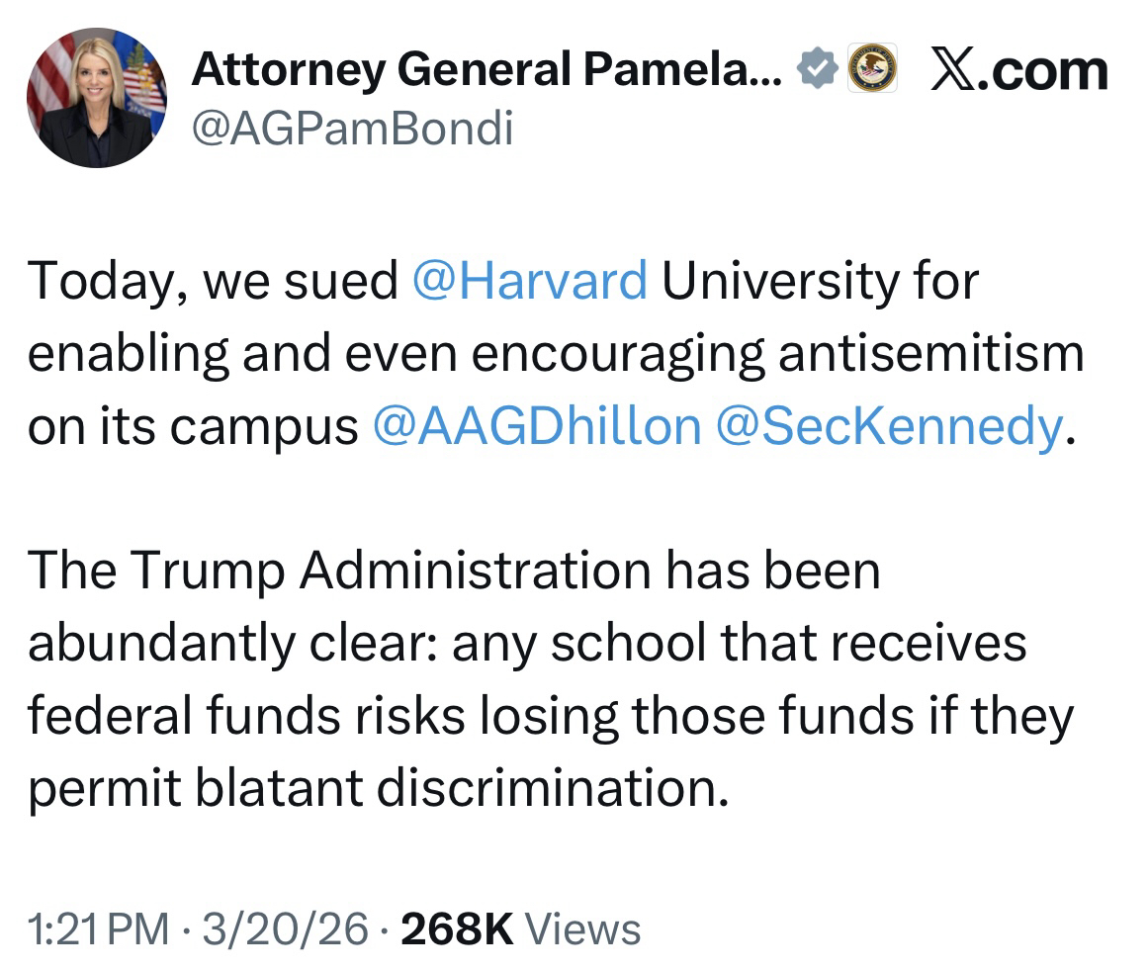Click the 268K view count number

[456, 929]
